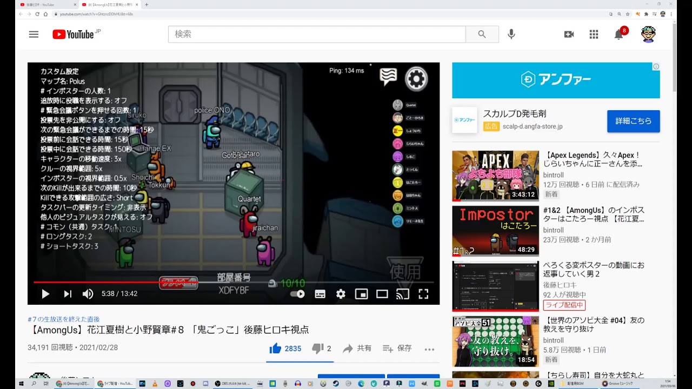
Task: Open the 世界のアソビ大全 18:54 thumbnail
Action: (495, 341)
